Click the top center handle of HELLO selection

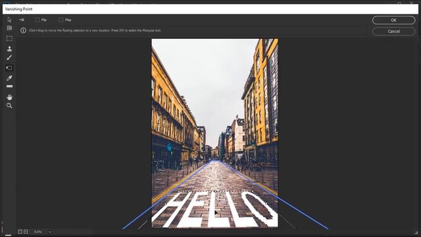coord(215,192)
